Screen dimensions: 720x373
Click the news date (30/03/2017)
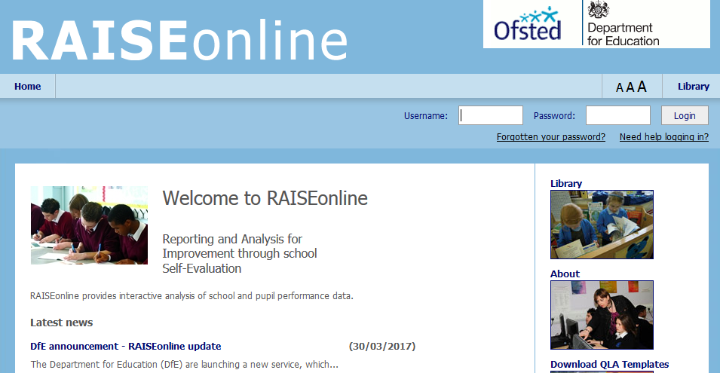coord(382,347)
